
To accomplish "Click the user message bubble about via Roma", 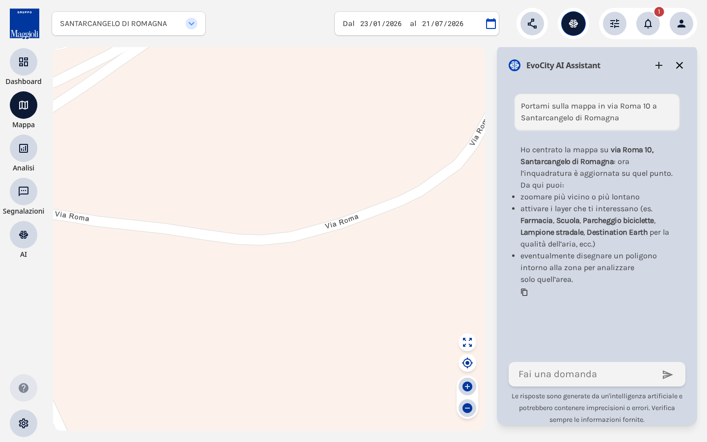I will pos(597,112).
